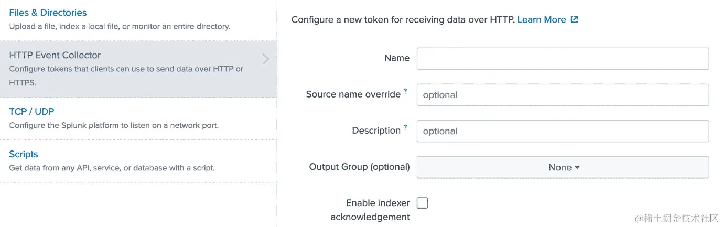Click the "Configure tokens that clients can use" description
Viewport: 722px width, 227px height.
pos(126,69)
